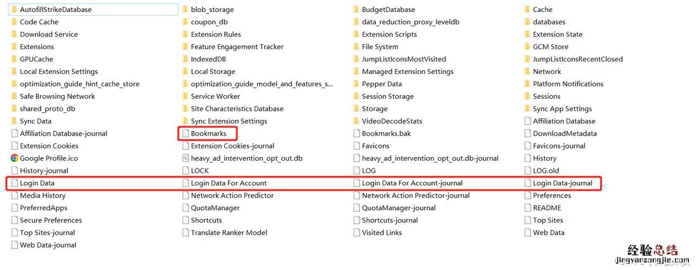Screen dimensions: 697x270
Task: Select the Local Storage folder icon
Action: pyautogui.click(x=185, y=71)
